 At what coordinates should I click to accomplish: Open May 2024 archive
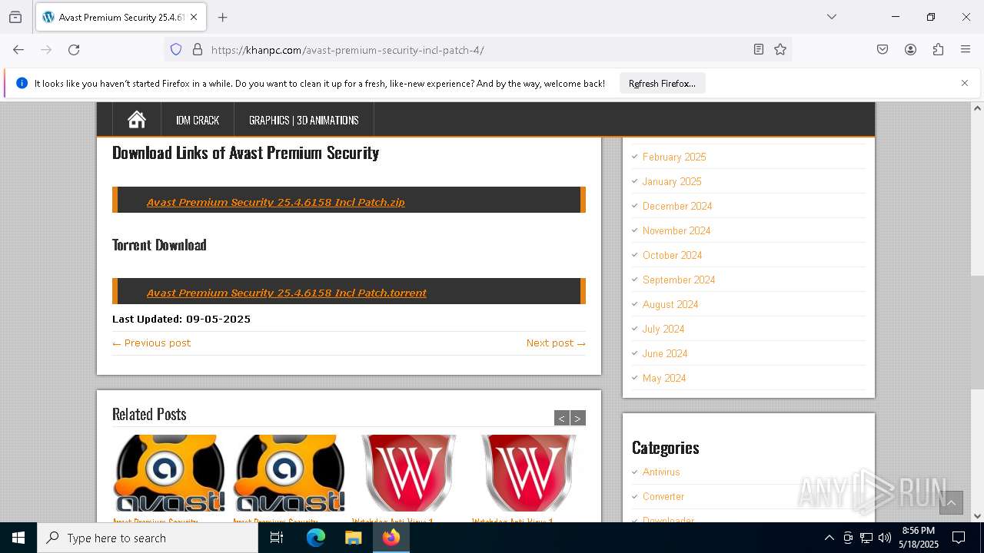[664, 378]
